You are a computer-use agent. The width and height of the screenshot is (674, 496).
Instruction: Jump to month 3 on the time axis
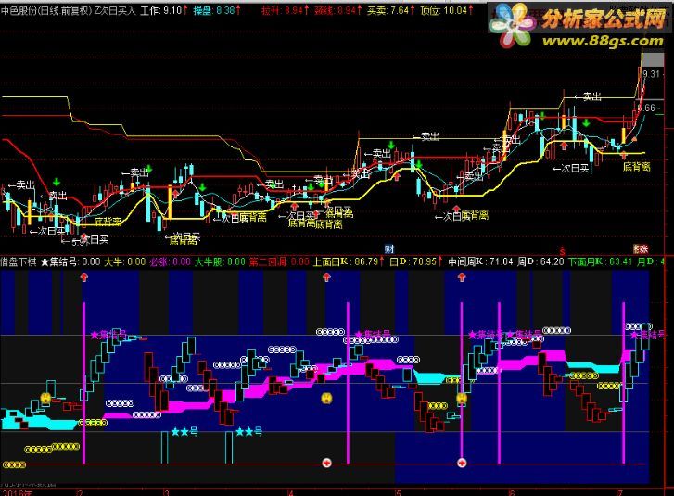pos(166,492)
